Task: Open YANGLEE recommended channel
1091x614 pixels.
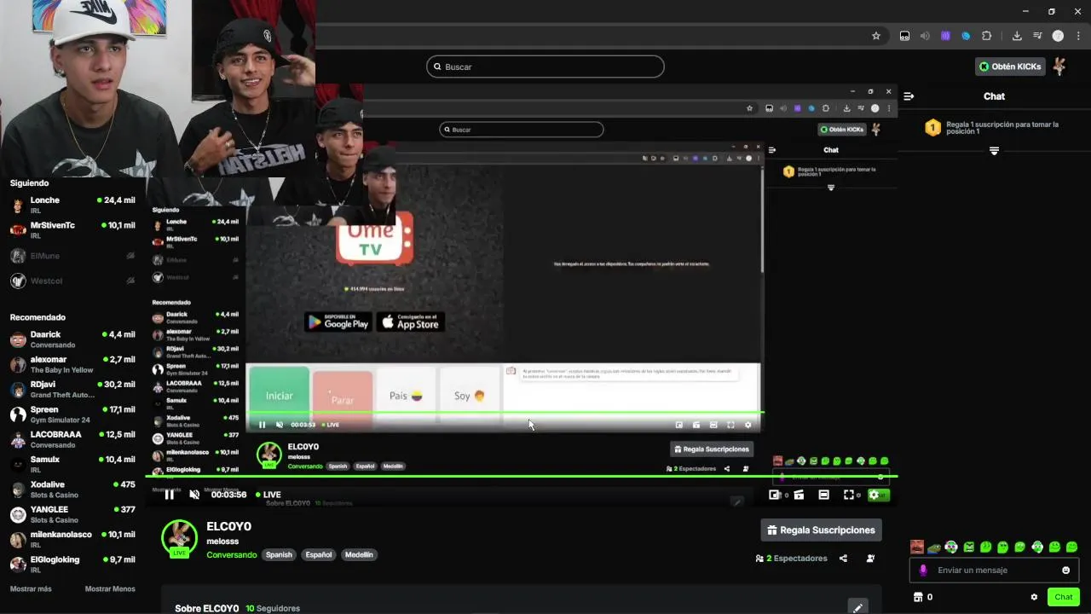Action: pyautogui.click(x=72, y=514)
